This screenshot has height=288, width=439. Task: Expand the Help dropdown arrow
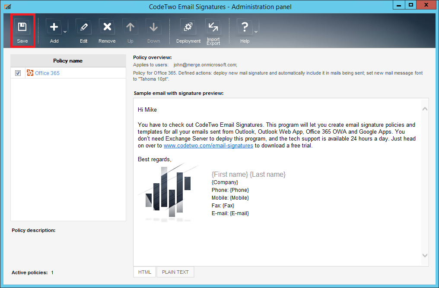(256, 32)
